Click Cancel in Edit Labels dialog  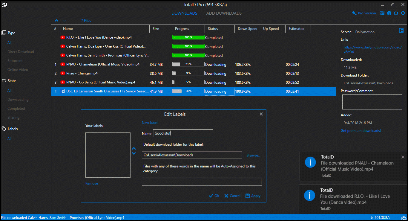pyautogui.click(x=232, y=196)
